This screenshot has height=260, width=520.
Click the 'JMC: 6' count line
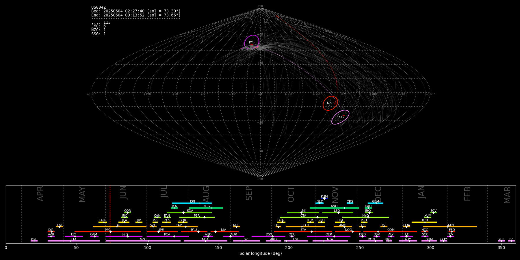click(99, 26)
